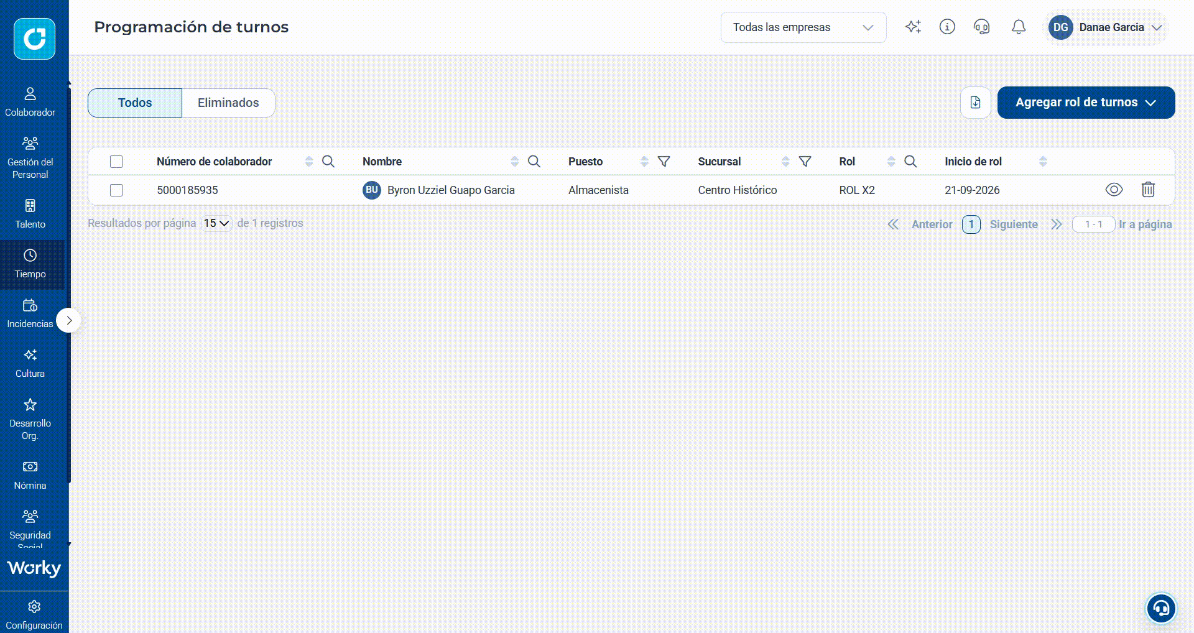Screen dimensions: 1194x633
Task: Open the Talento sidebar module
Action: (x=30, y=214)
